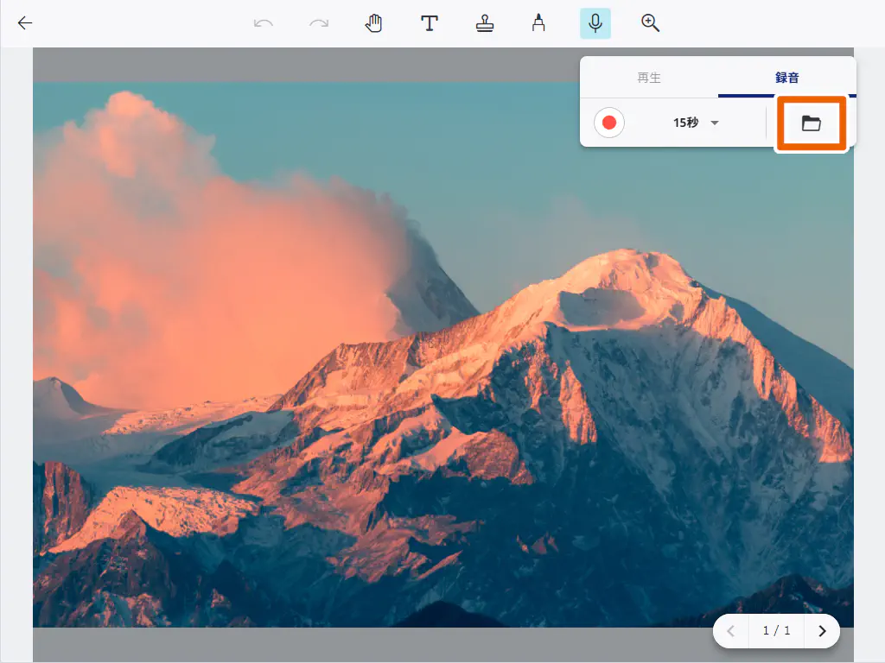The width and height of the screenshot is (885, 663).
Task: Switch to the 再生 tab
Action: (x=649, y=78)
